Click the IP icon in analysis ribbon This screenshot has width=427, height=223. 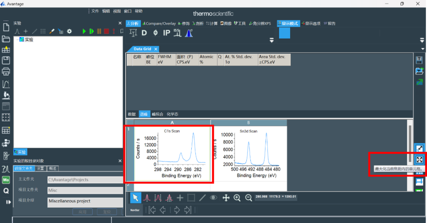(166, 33)
